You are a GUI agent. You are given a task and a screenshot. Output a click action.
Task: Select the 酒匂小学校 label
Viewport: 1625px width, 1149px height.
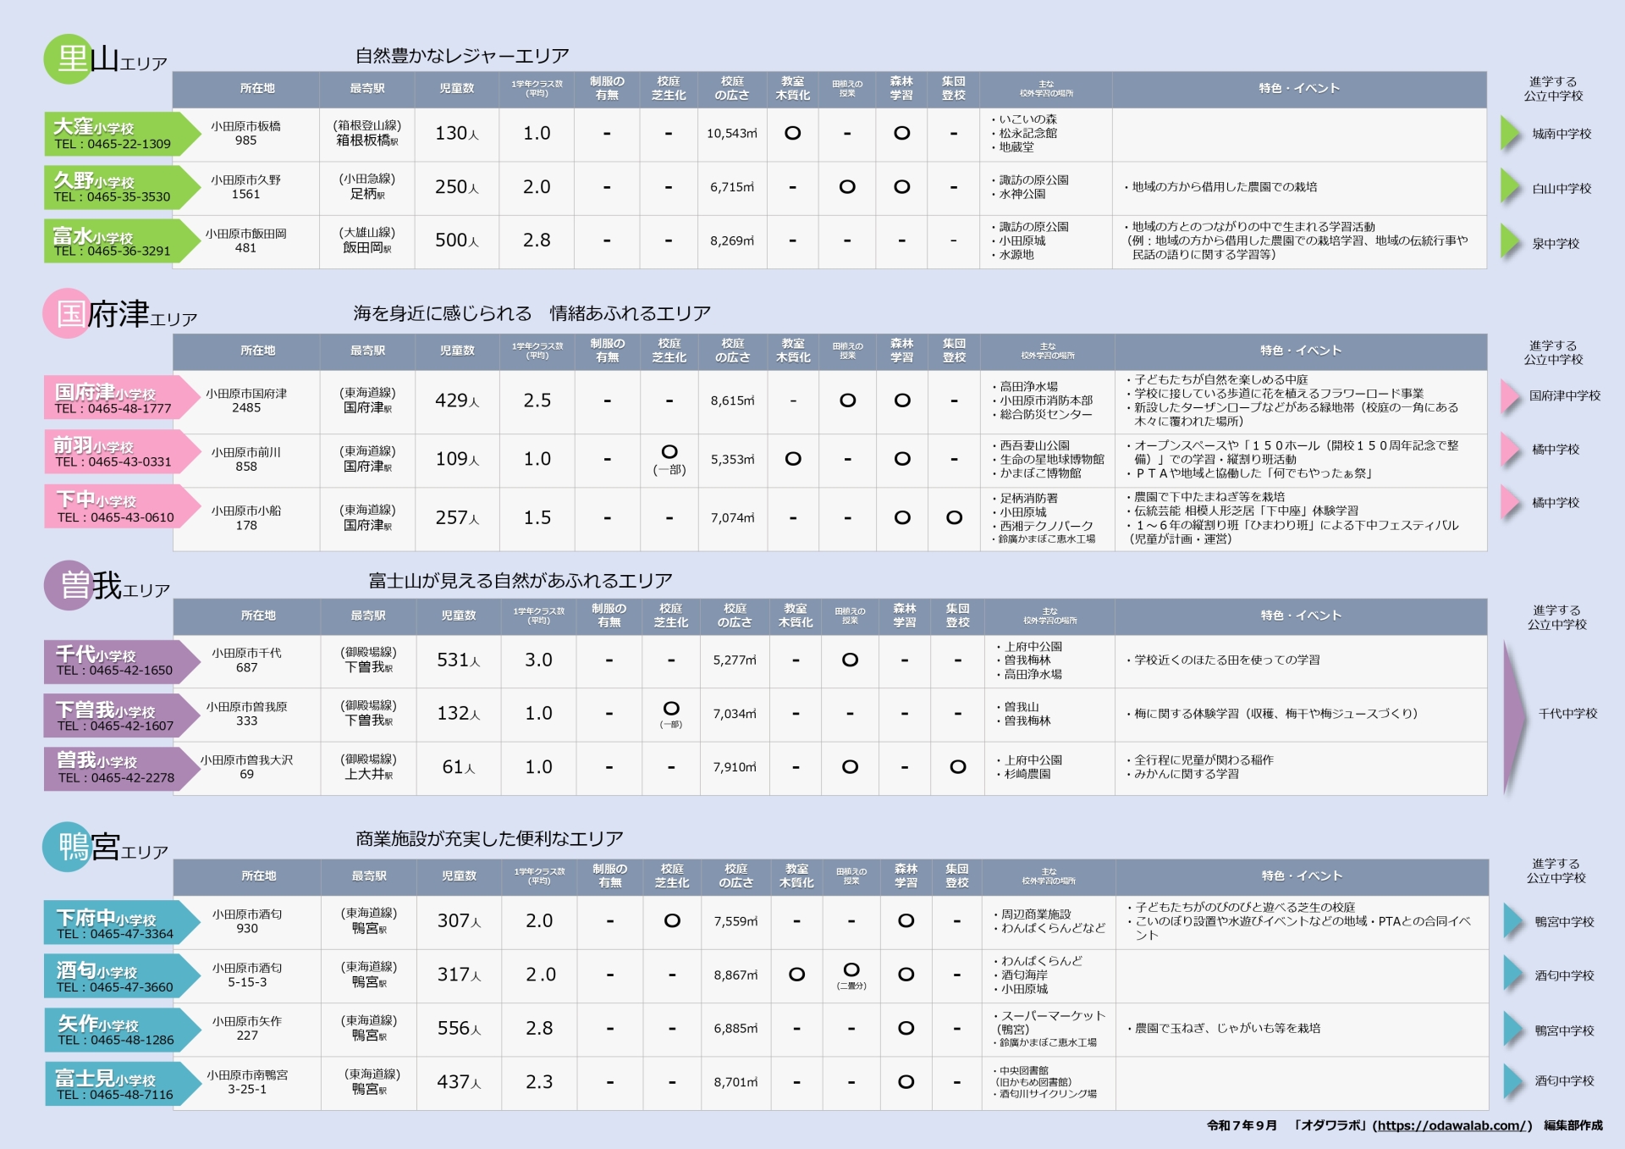pos(122,976)
